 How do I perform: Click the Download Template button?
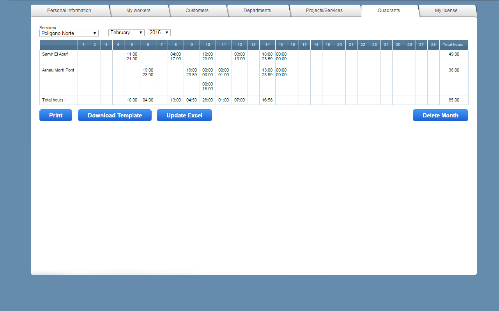pyautogui.click(x=115, y=115)
